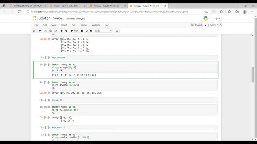257x144 pixels.
Task: Cut selected cells with the scissors icon
Action: point(45,31)
